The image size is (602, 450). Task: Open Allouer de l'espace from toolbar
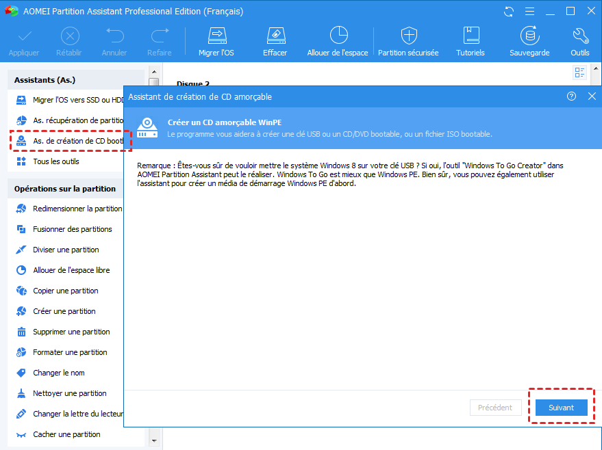[x=338, y=42]
